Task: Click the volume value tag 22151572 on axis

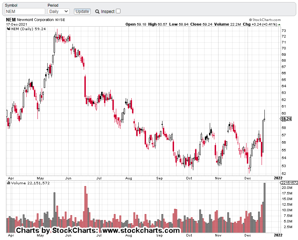Action: tap(289, 183)
